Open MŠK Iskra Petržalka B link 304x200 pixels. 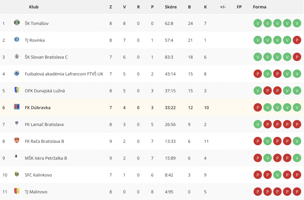point(46,158)
